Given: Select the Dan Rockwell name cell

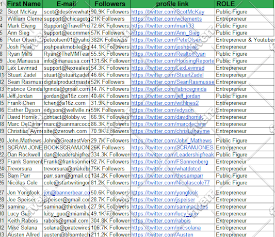Looking at the screenshot, I should [25, 155].
